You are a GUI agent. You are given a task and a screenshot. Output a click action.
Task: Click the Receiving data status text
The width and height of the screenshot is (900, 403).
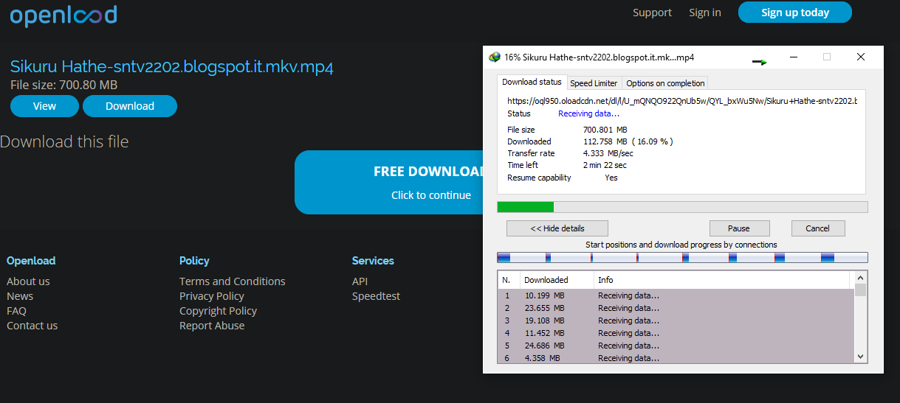click(x=588, y=113)
